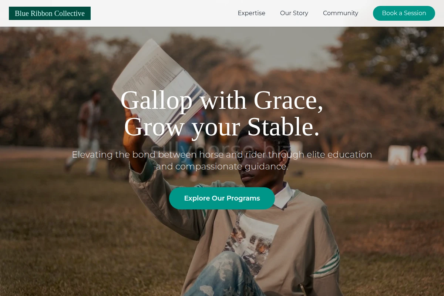Click the "Gallop with Grace," headline line
The height and width of the screenshot is (296, 444).
pyautogui.click(x=222, y=100)
